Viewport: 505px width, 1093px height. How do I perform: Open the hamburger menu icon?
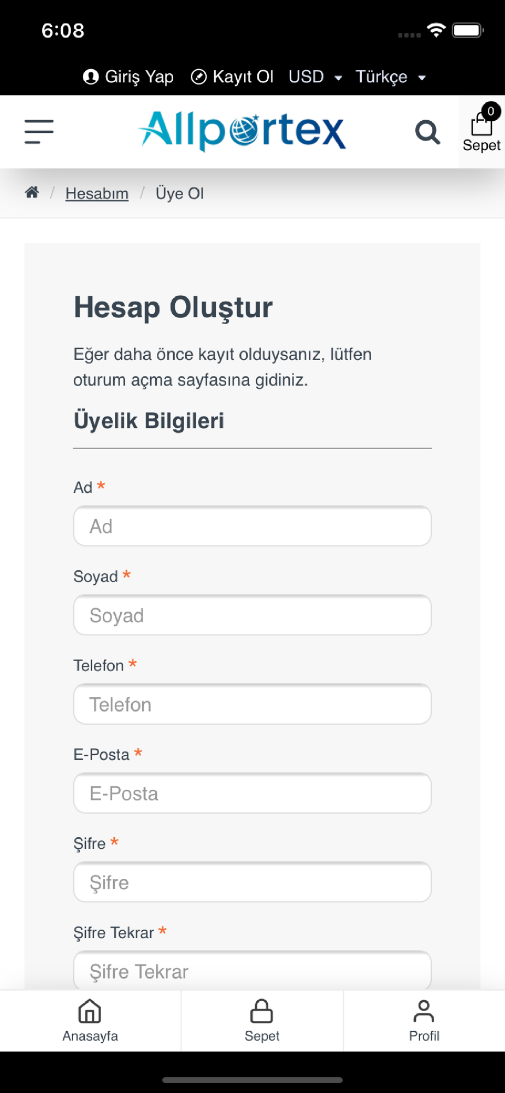coord(39,132)
